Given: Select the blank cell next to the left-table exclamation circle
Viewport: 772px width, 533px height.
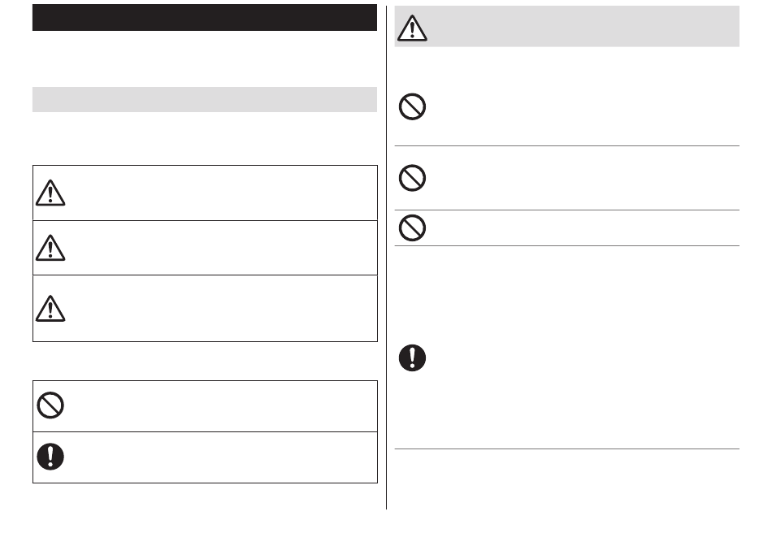Looking at the screenshot, I should pyautogui.click(x=223, y=457).
